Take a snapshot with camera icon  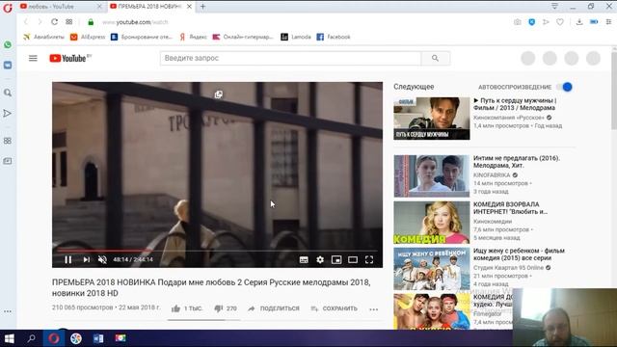pos(518,22)
